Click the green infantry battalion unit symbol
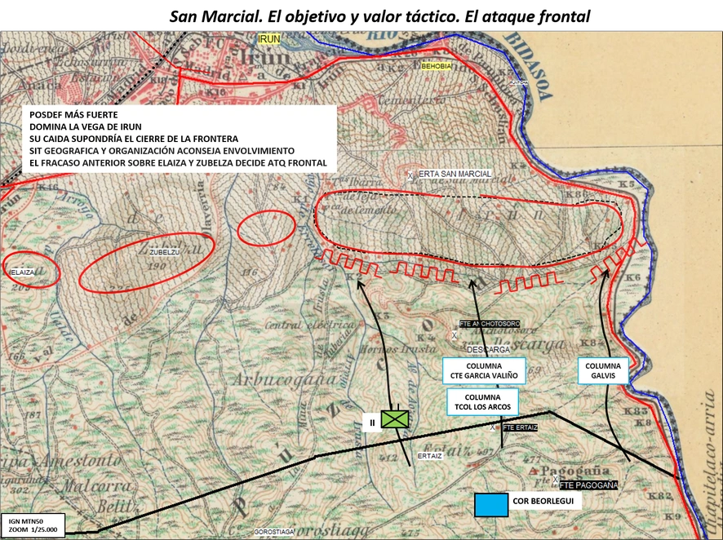 click(x=395, y=419)
